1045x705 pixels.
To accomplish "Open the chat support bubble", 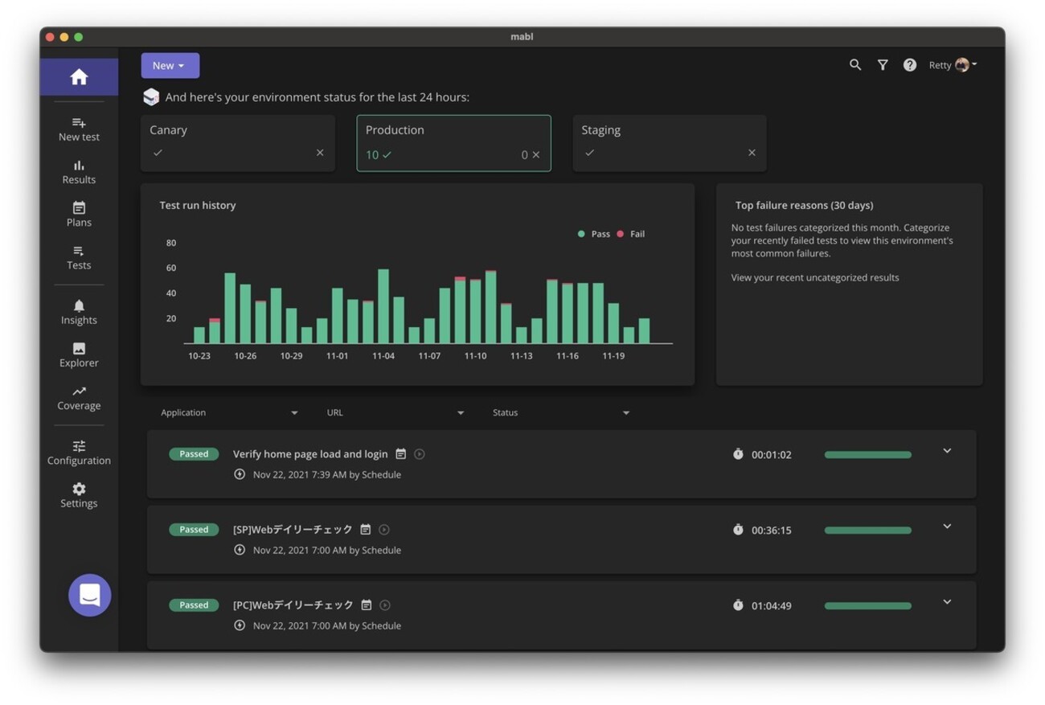I will click(90, 595).
